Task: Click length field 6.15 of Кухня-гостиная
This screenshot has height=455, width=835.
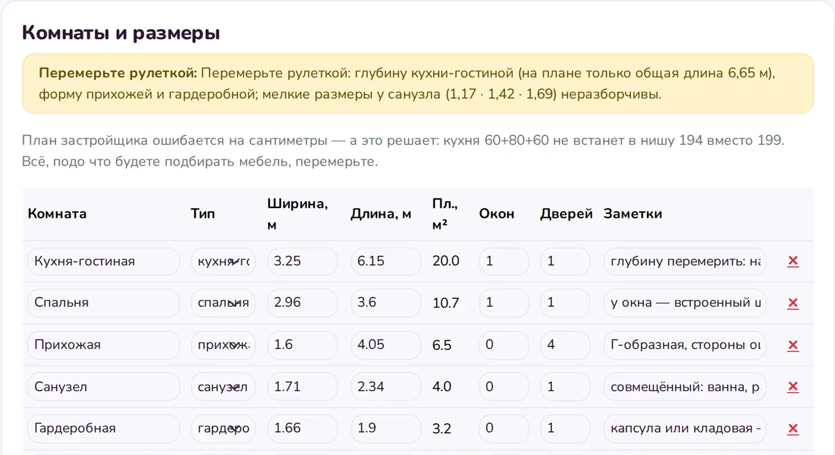Action: point(386,262)
